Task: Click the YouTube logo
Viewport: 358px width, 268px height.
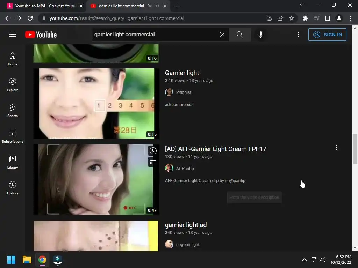Action: coord(41,35)
